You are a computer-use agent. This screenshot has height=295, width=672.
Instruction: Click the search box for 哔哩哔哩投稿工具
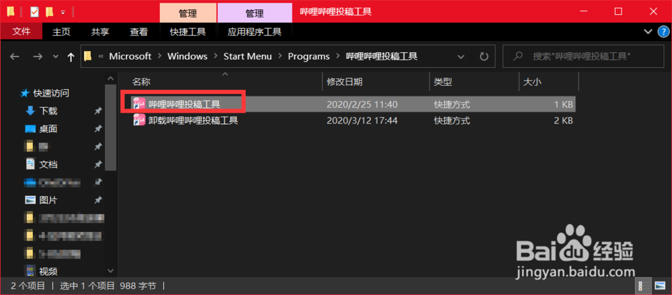coord(584,56)
